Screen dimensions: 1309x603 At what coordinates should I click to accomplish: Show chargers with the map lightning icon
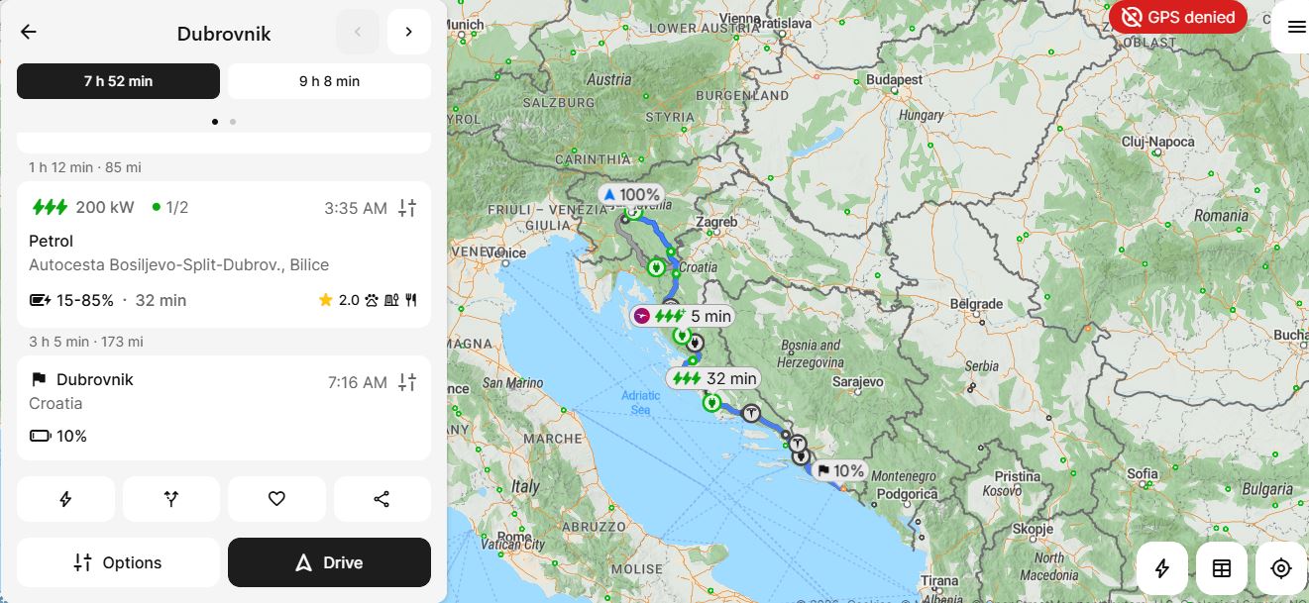point(1162,568)
